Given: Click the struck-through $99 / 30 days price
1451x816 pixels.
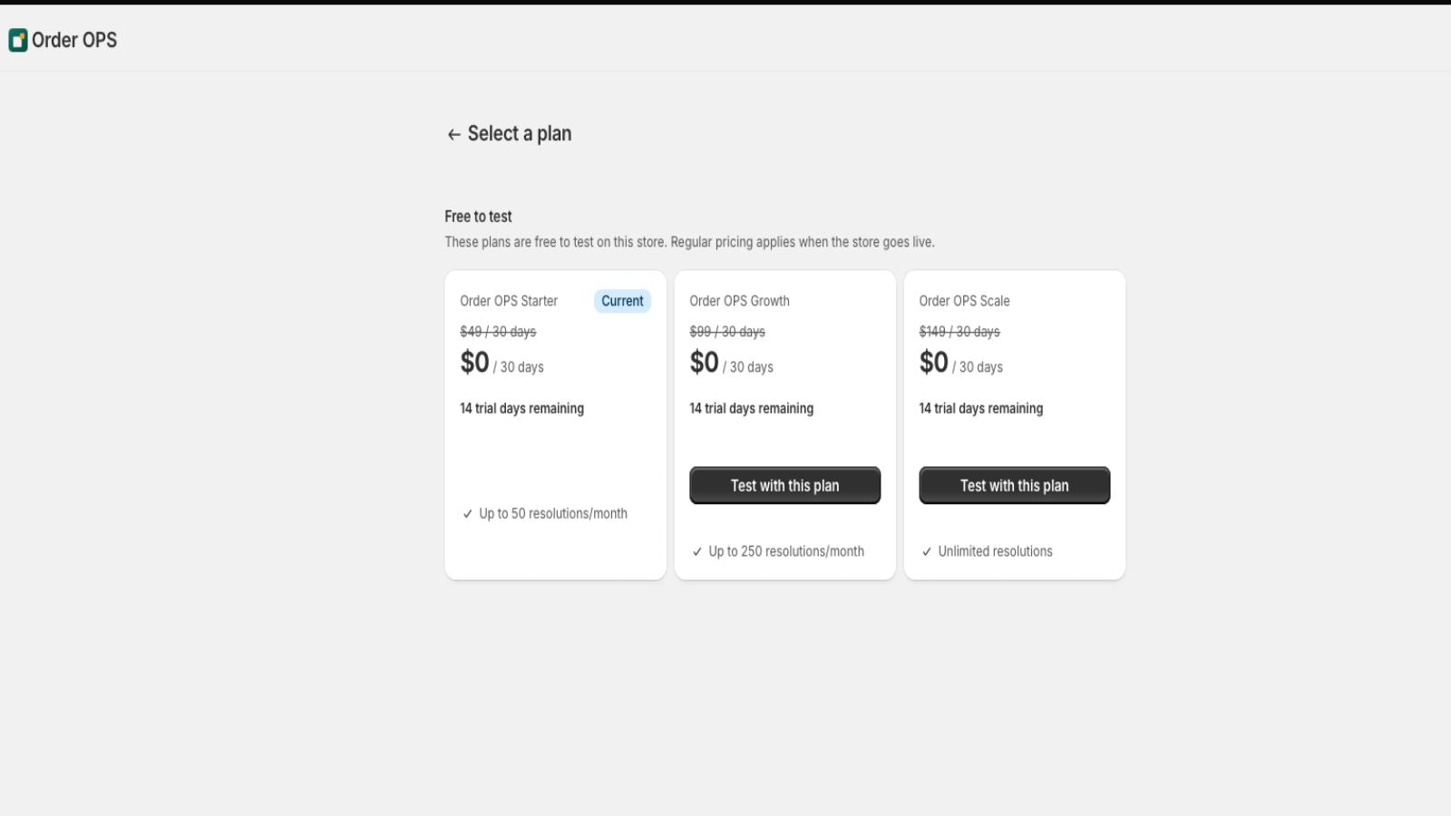Looking at the screenshot, I should click(727, 332).
